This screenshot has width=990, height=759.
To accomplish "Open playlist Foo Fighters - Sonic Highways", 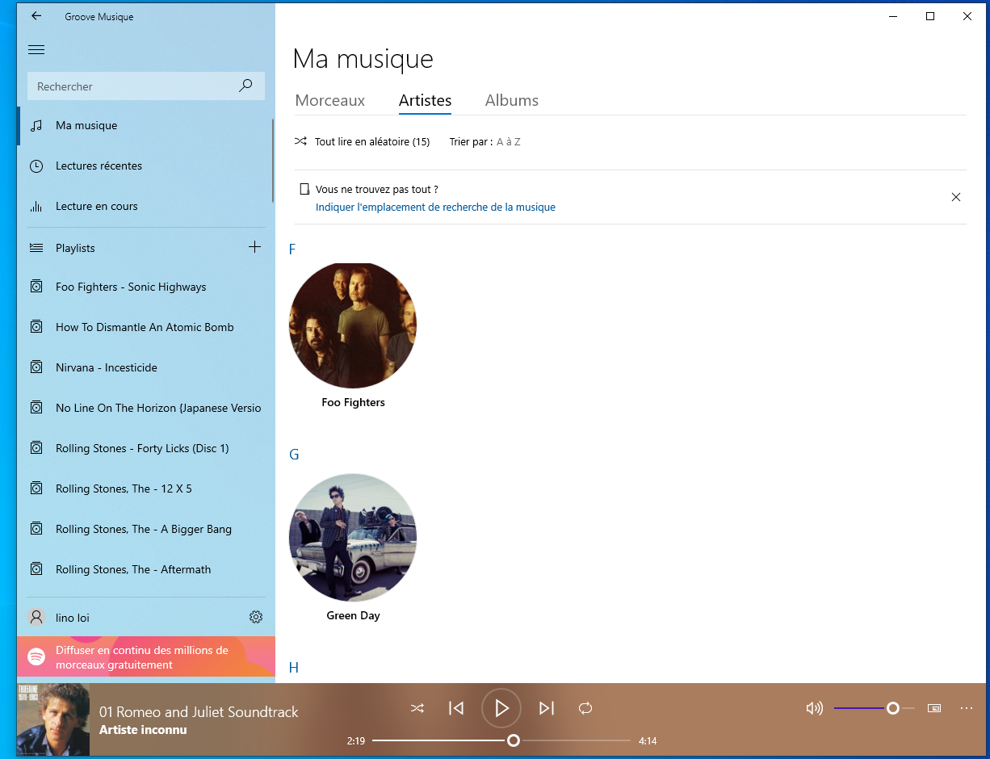I will point(145,287).
